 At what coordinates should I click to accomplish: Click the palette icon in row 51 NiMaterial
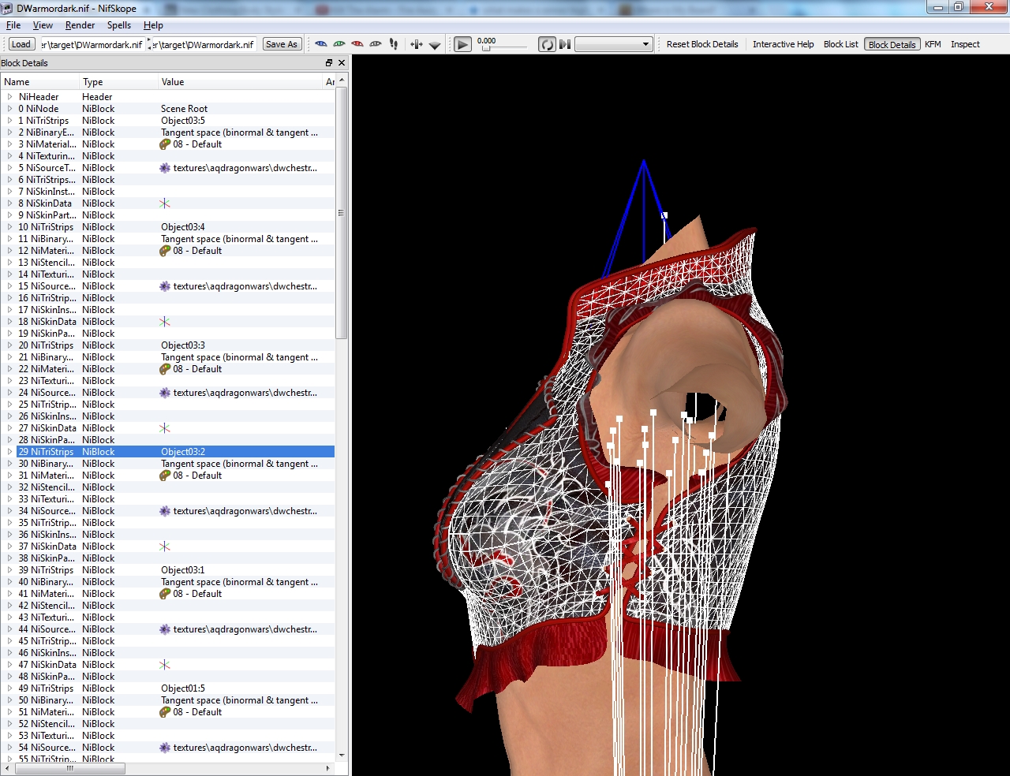165,712
